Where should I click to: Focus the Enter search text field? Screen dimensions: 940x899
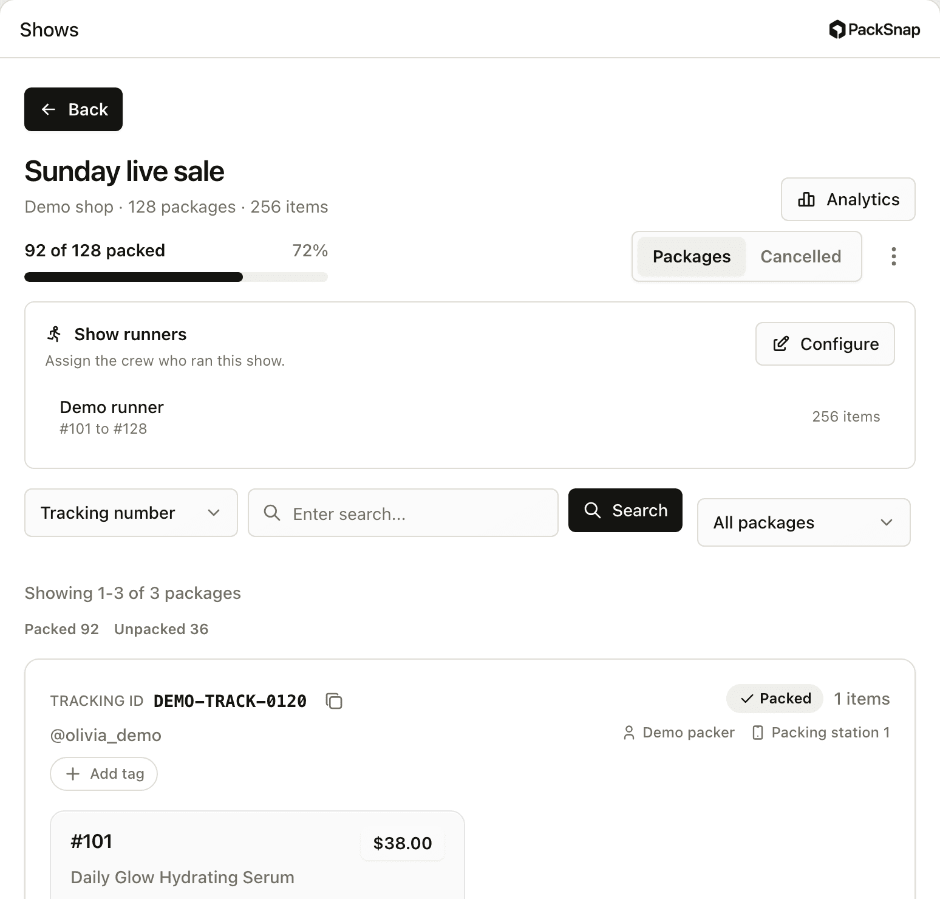(403, 513)
